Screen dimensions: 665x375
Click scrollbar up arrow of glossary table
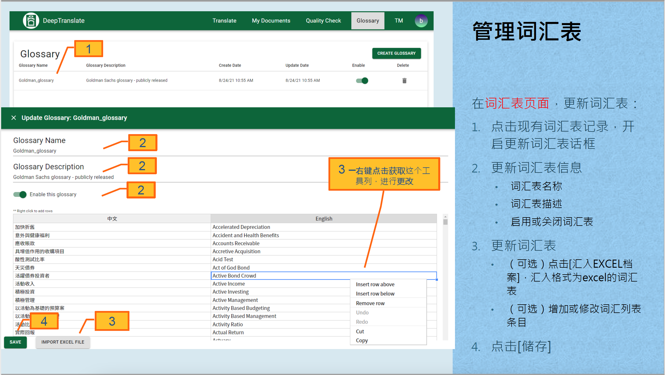[445, 216]
